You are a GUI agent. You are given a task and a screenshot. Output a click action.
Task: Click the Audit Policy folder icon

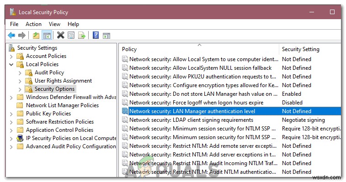tap(29, 73)
